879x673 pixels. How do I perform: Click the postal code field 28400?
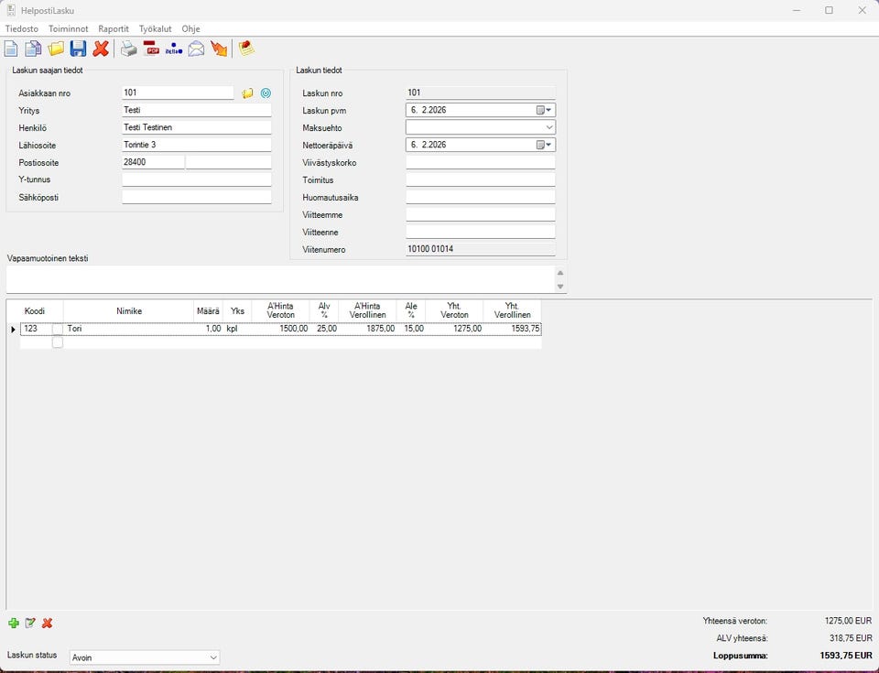coord(153,162)
